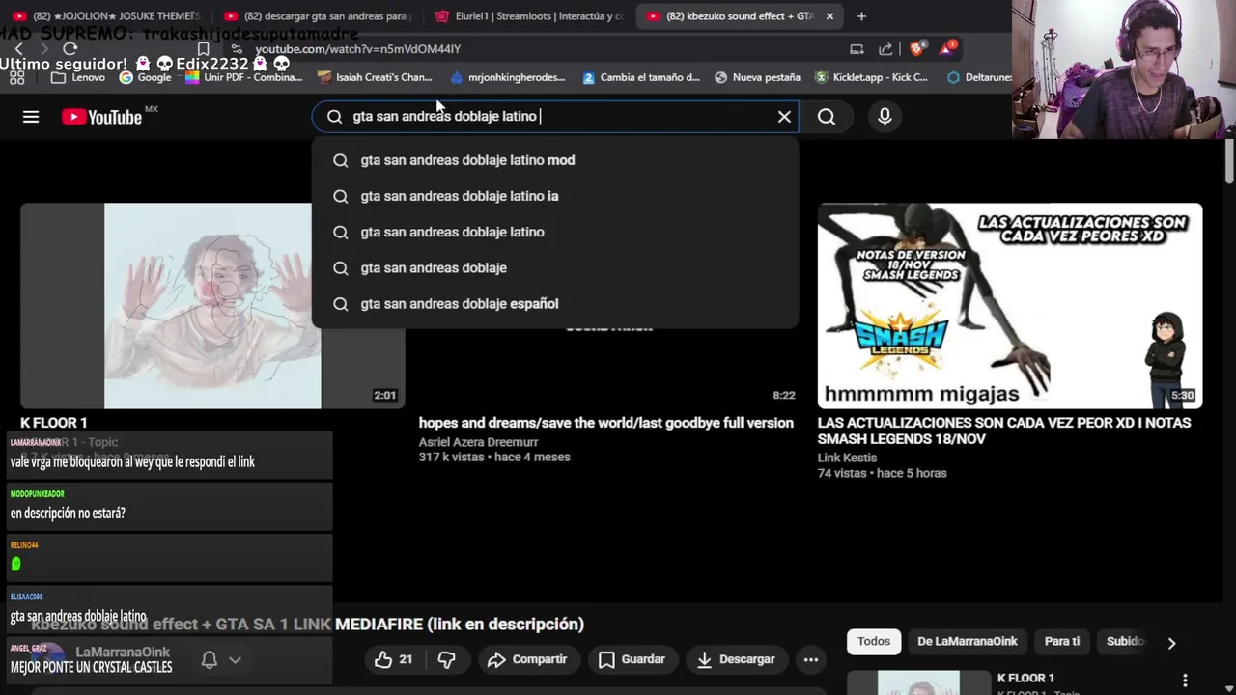Open the notification bell subscription dropdown
The height and width of the screenshot is (695, 1236).
click(x=220, y=660)
